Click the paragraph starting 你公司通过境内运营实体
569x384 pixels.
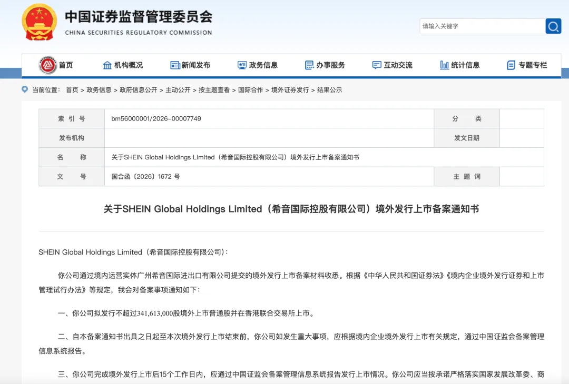click(x=291, y=282)
